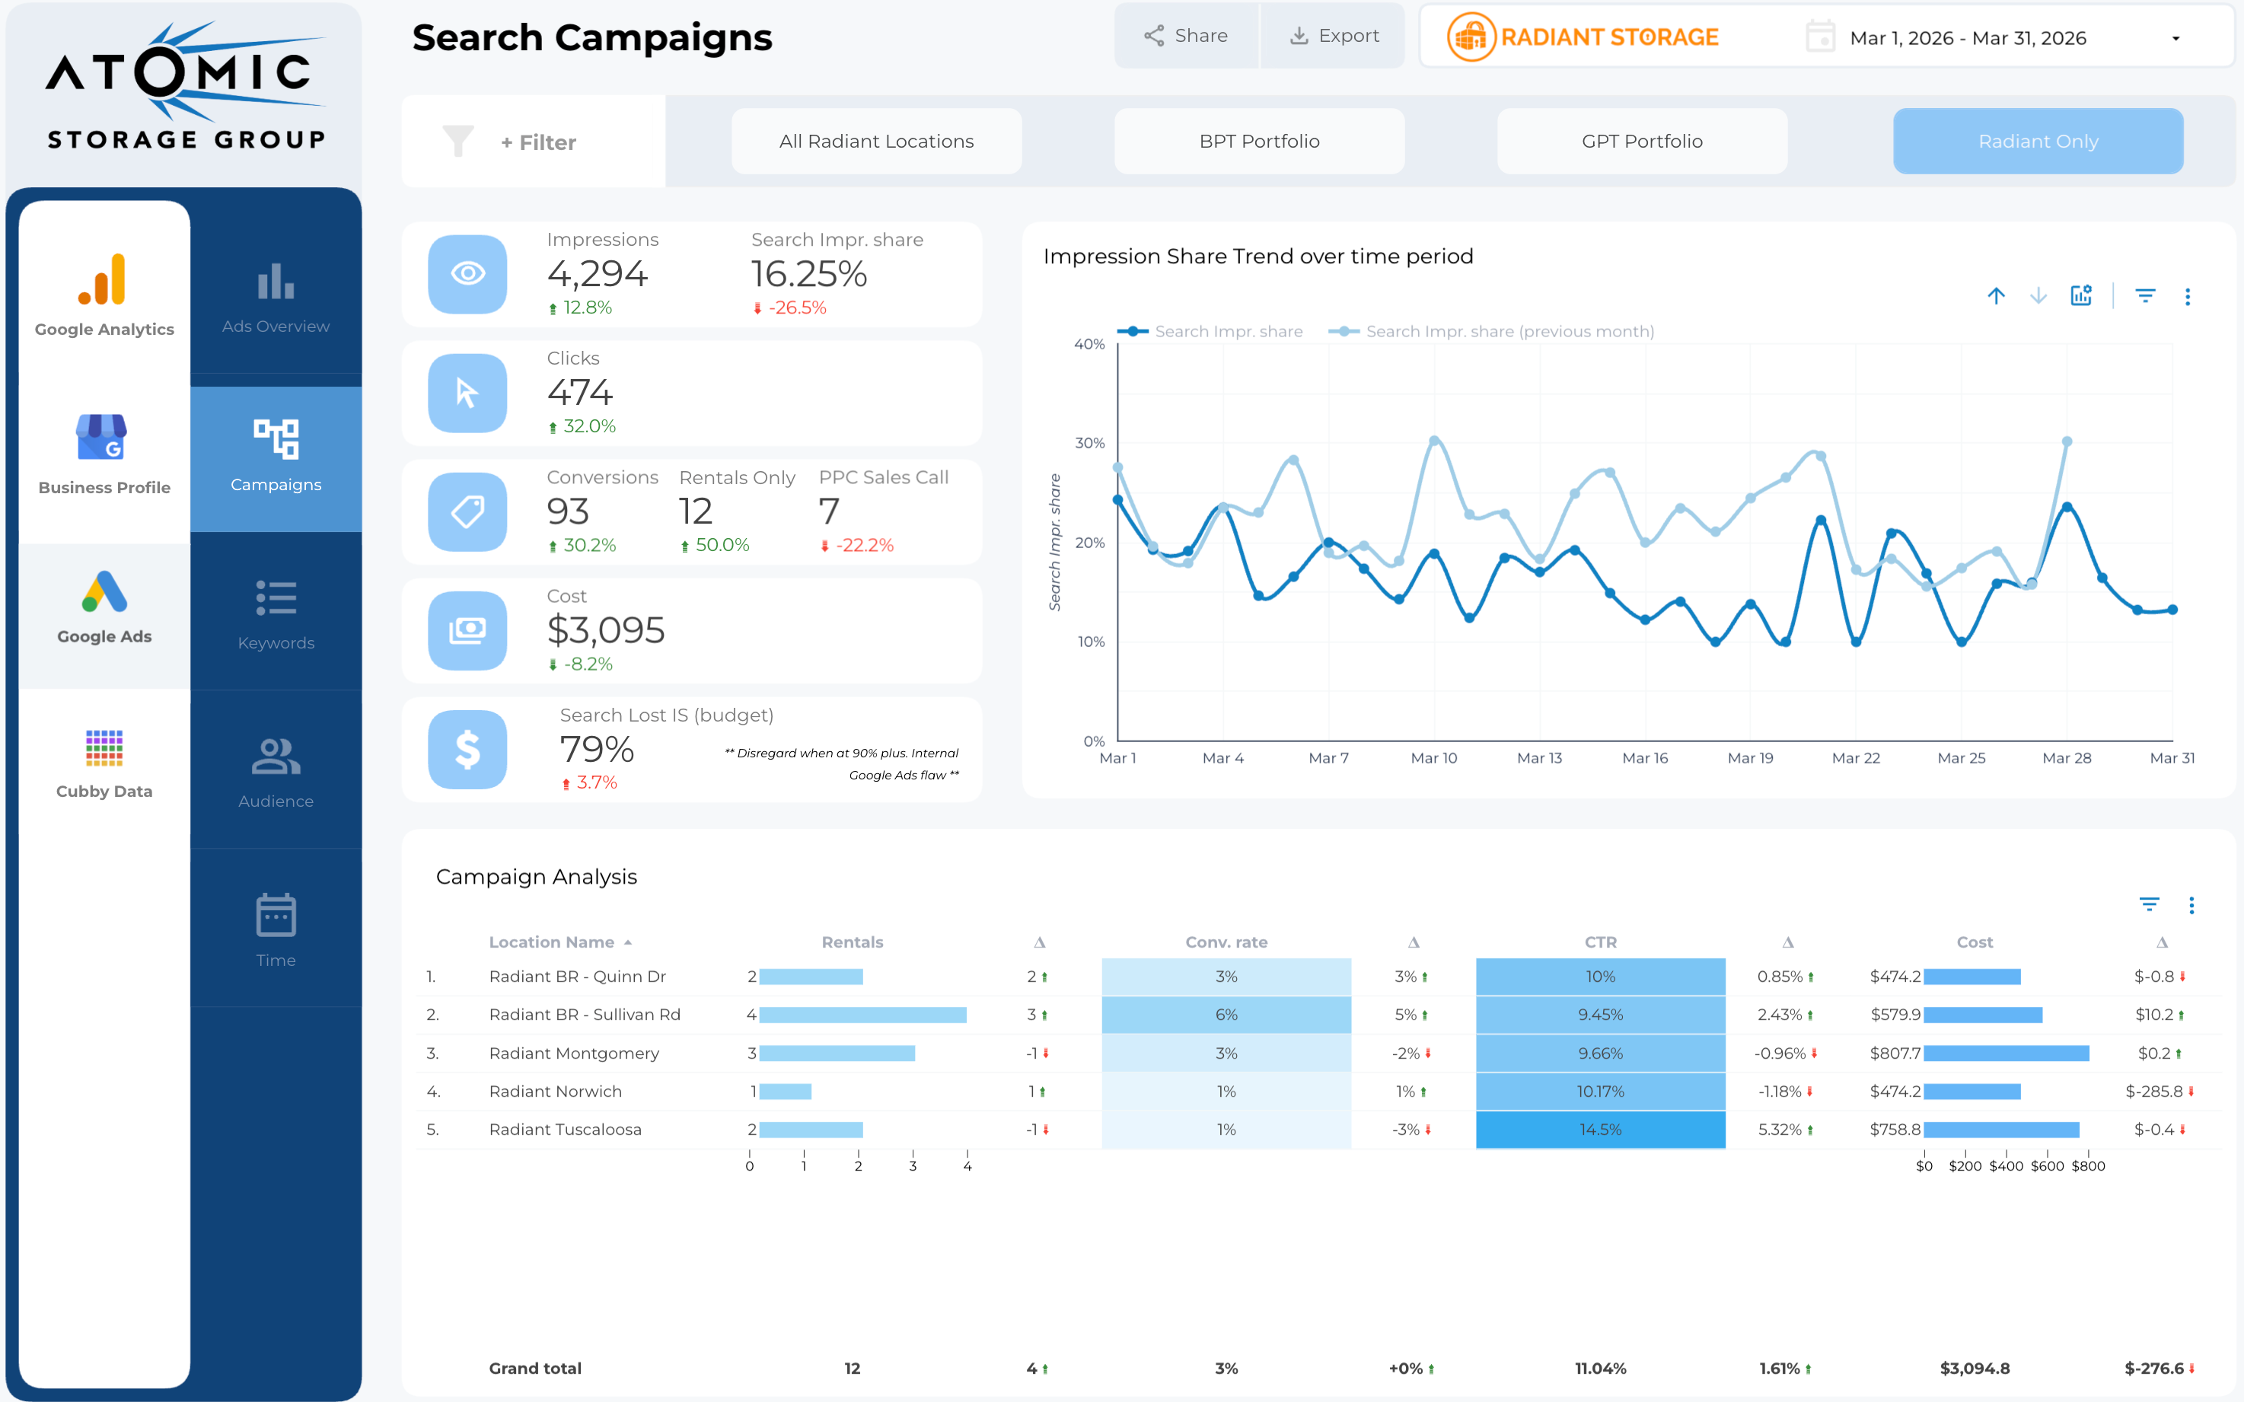Toggle previous month legend series
The image size is (2244, 1402).
click(x=1493, y=332)
